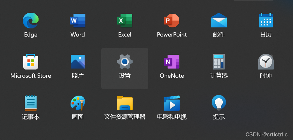Open the 计算器 calculator
293x140 pixels.
click(x=219, y=62)
